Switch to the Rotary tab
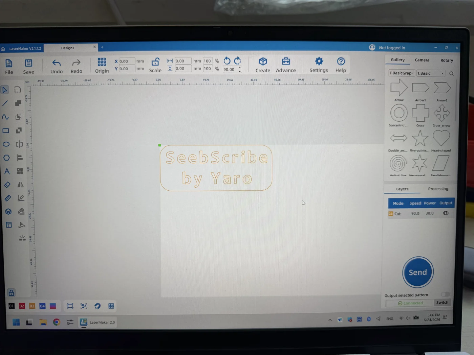Image resolution: width=474 pixels, height=355 pixels. click(x=447, y=61)
